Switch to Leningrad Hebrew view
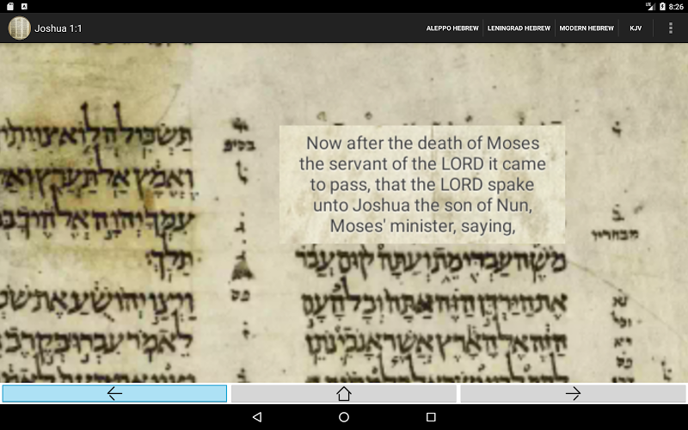The height and width of the screenshot is (430, 688). (x=519, y=28)
